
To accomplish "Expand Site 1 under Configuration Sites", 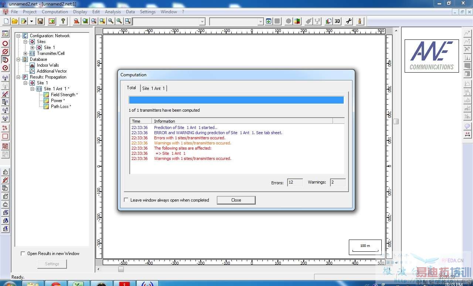I will pyautogui.click(x=33, y=48).
